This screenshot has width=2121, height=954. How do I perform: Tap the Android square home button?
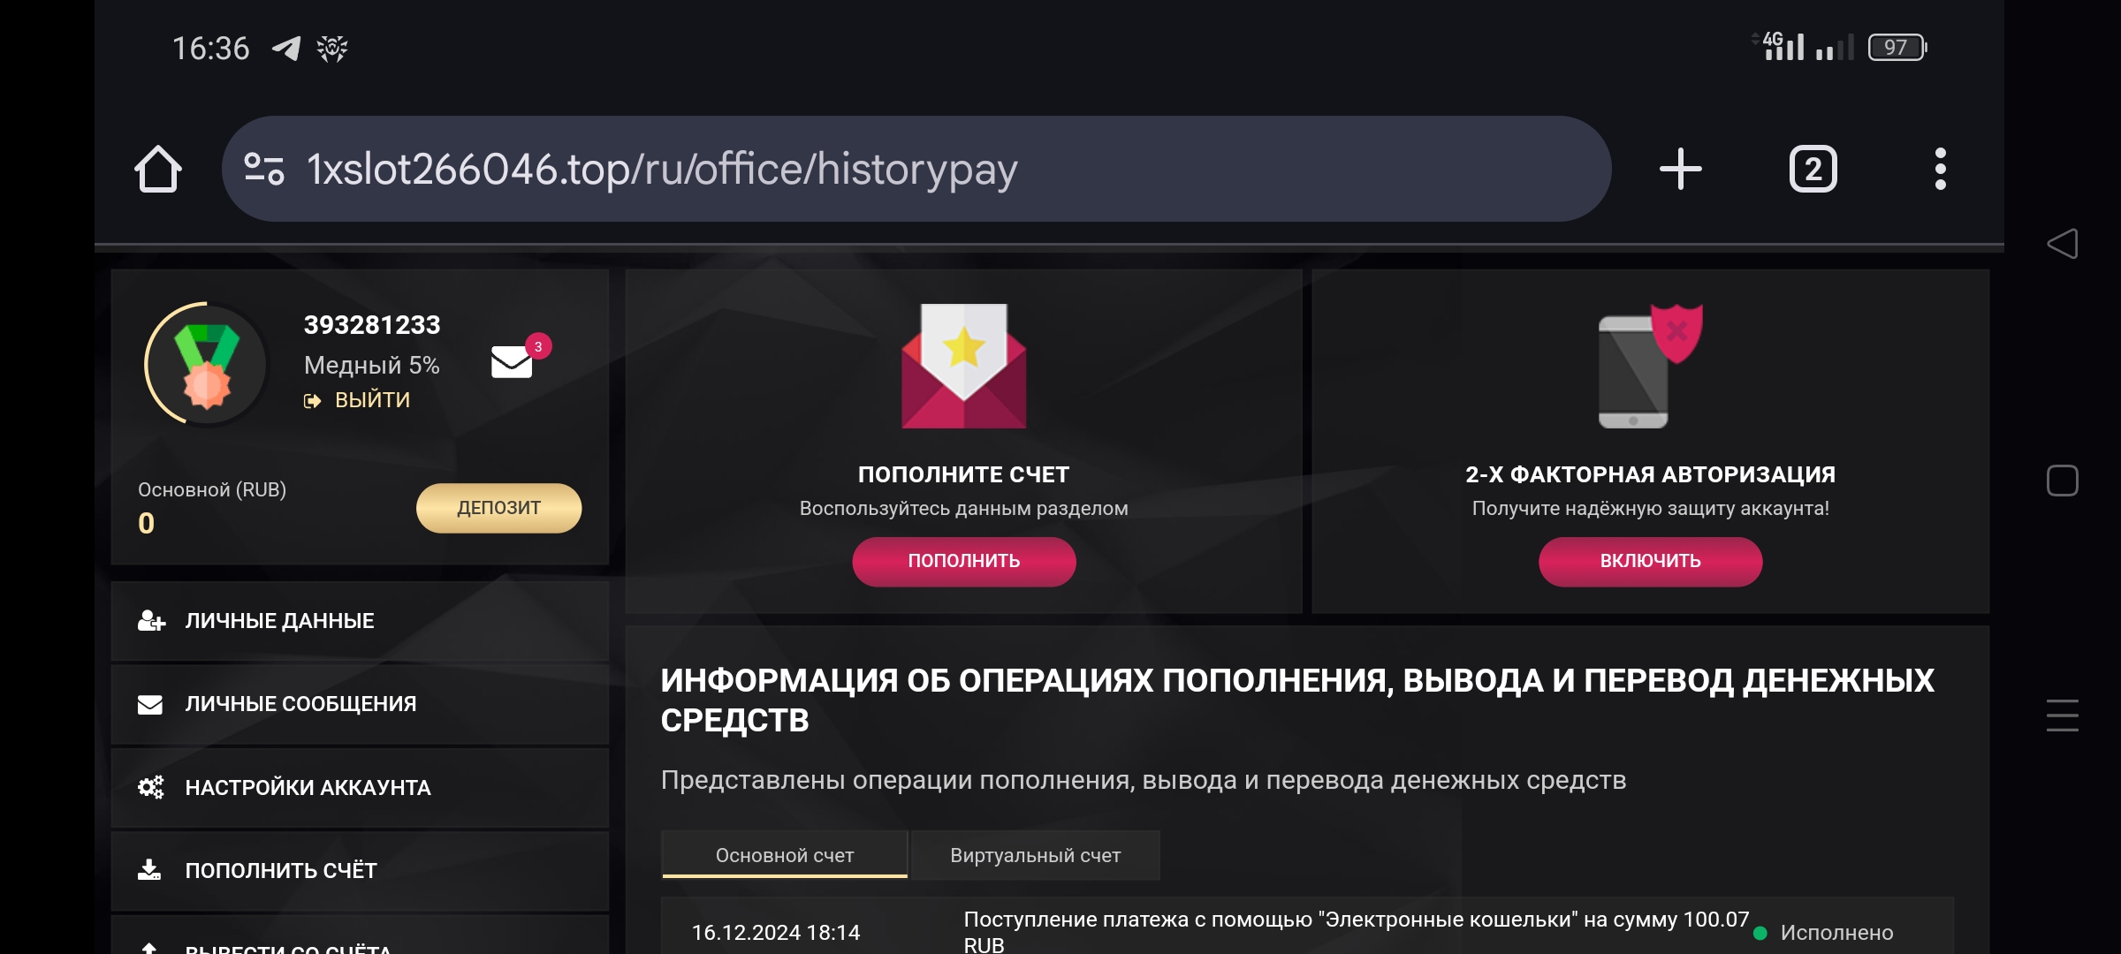pos(2062,481)
